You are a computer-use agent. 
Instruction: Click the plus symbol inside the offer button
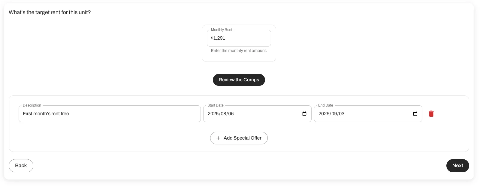219,138
